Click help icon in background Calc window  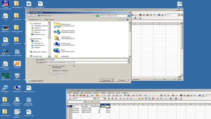coord(159,15)
